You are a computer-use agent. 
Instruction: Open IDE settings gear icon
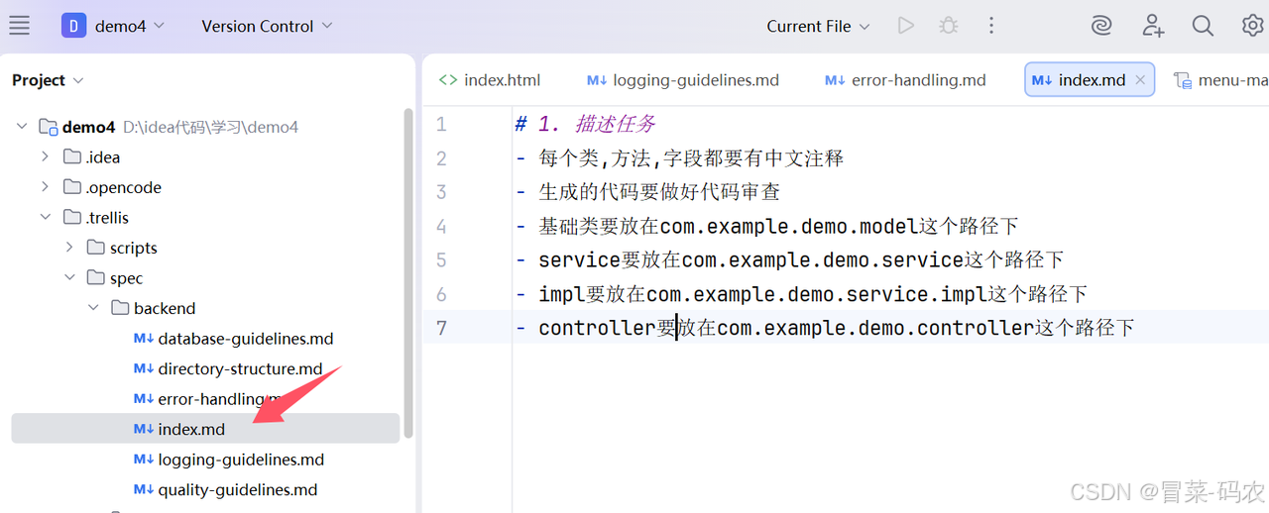pyautogui.click(x=1253, y=26)
